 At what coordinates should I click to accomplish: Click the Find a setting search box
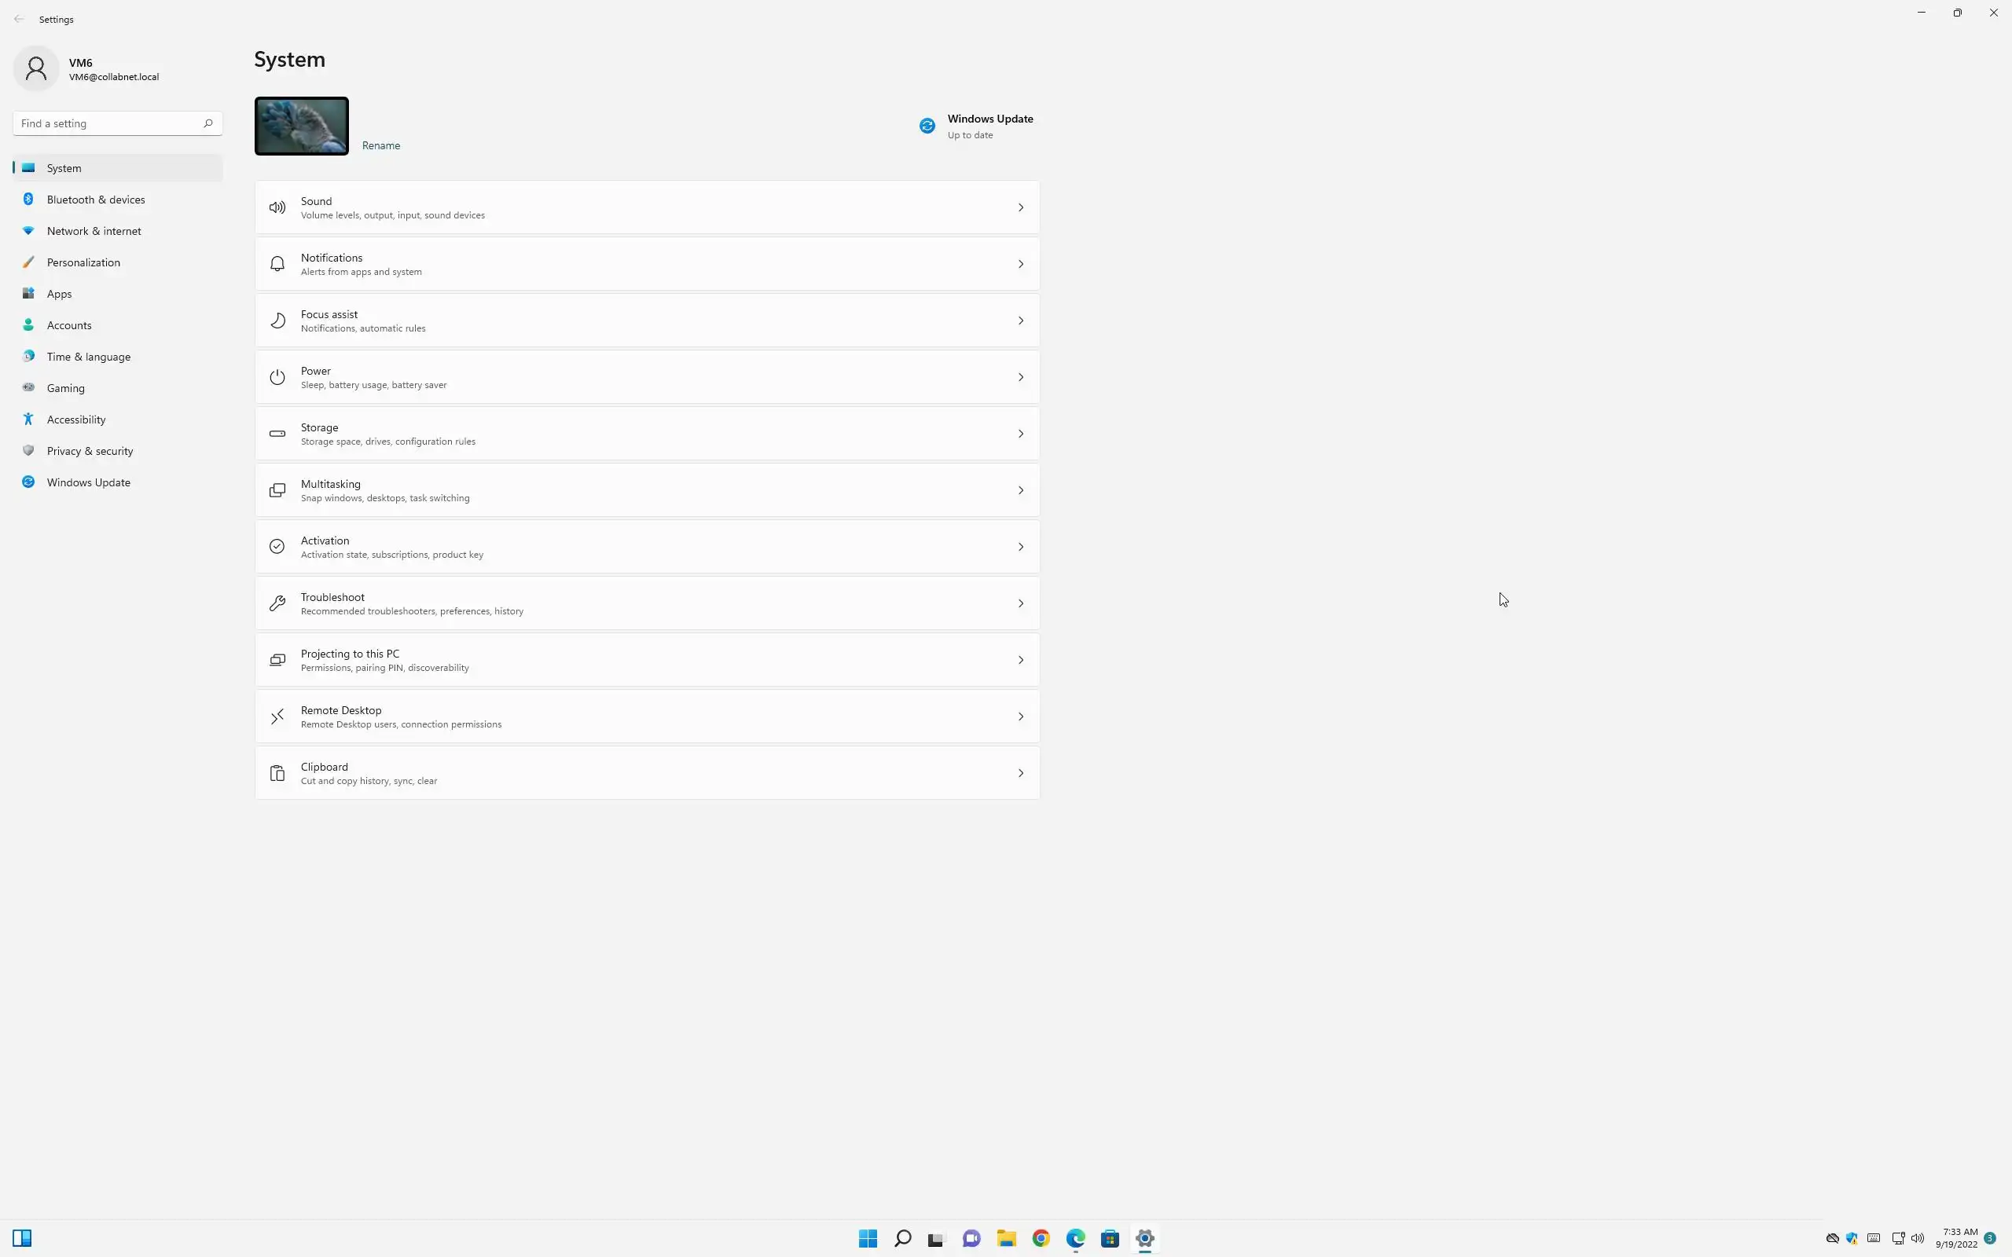pyautogui.click(x=108, y=124)
